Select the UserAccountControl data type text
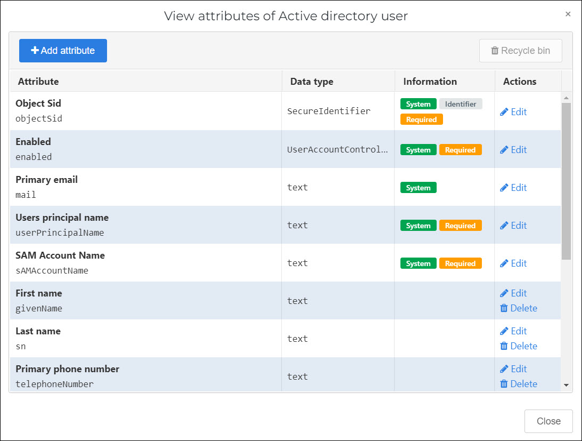Viewport: 582px width, 441px height. point(338,149)
